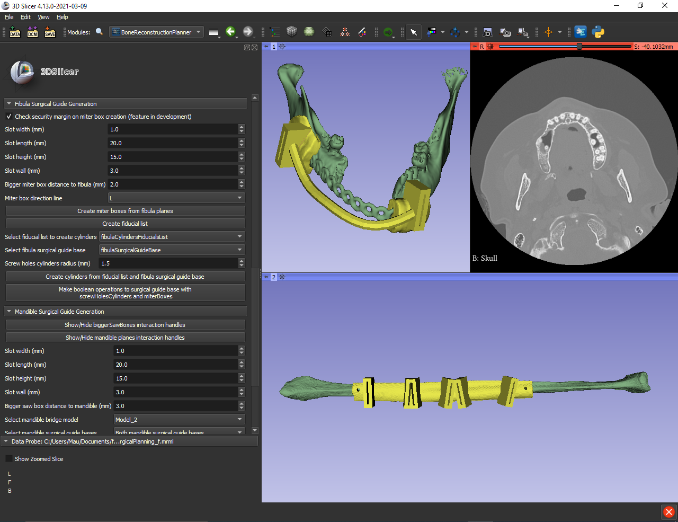678x522 pixels.
Task: Uncheck security margin on miter box creation
Action: [x=8, y=117]
